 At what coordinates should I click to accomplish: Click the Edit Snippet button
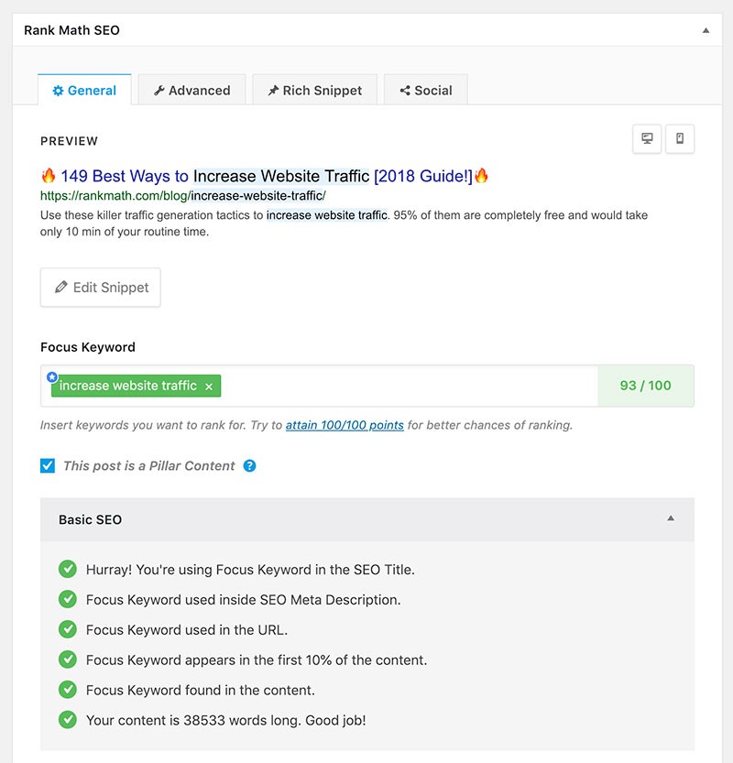tap(101, 287)
